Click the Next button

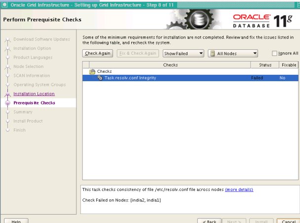(x=234, y=221)
